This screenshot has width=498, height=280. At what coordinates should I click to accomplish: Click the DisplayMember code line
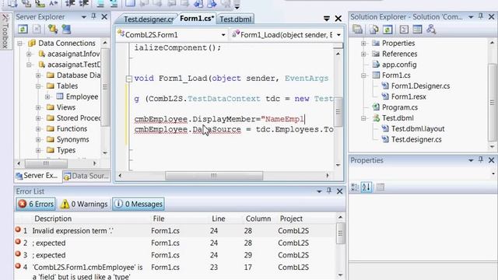(219, 119)
